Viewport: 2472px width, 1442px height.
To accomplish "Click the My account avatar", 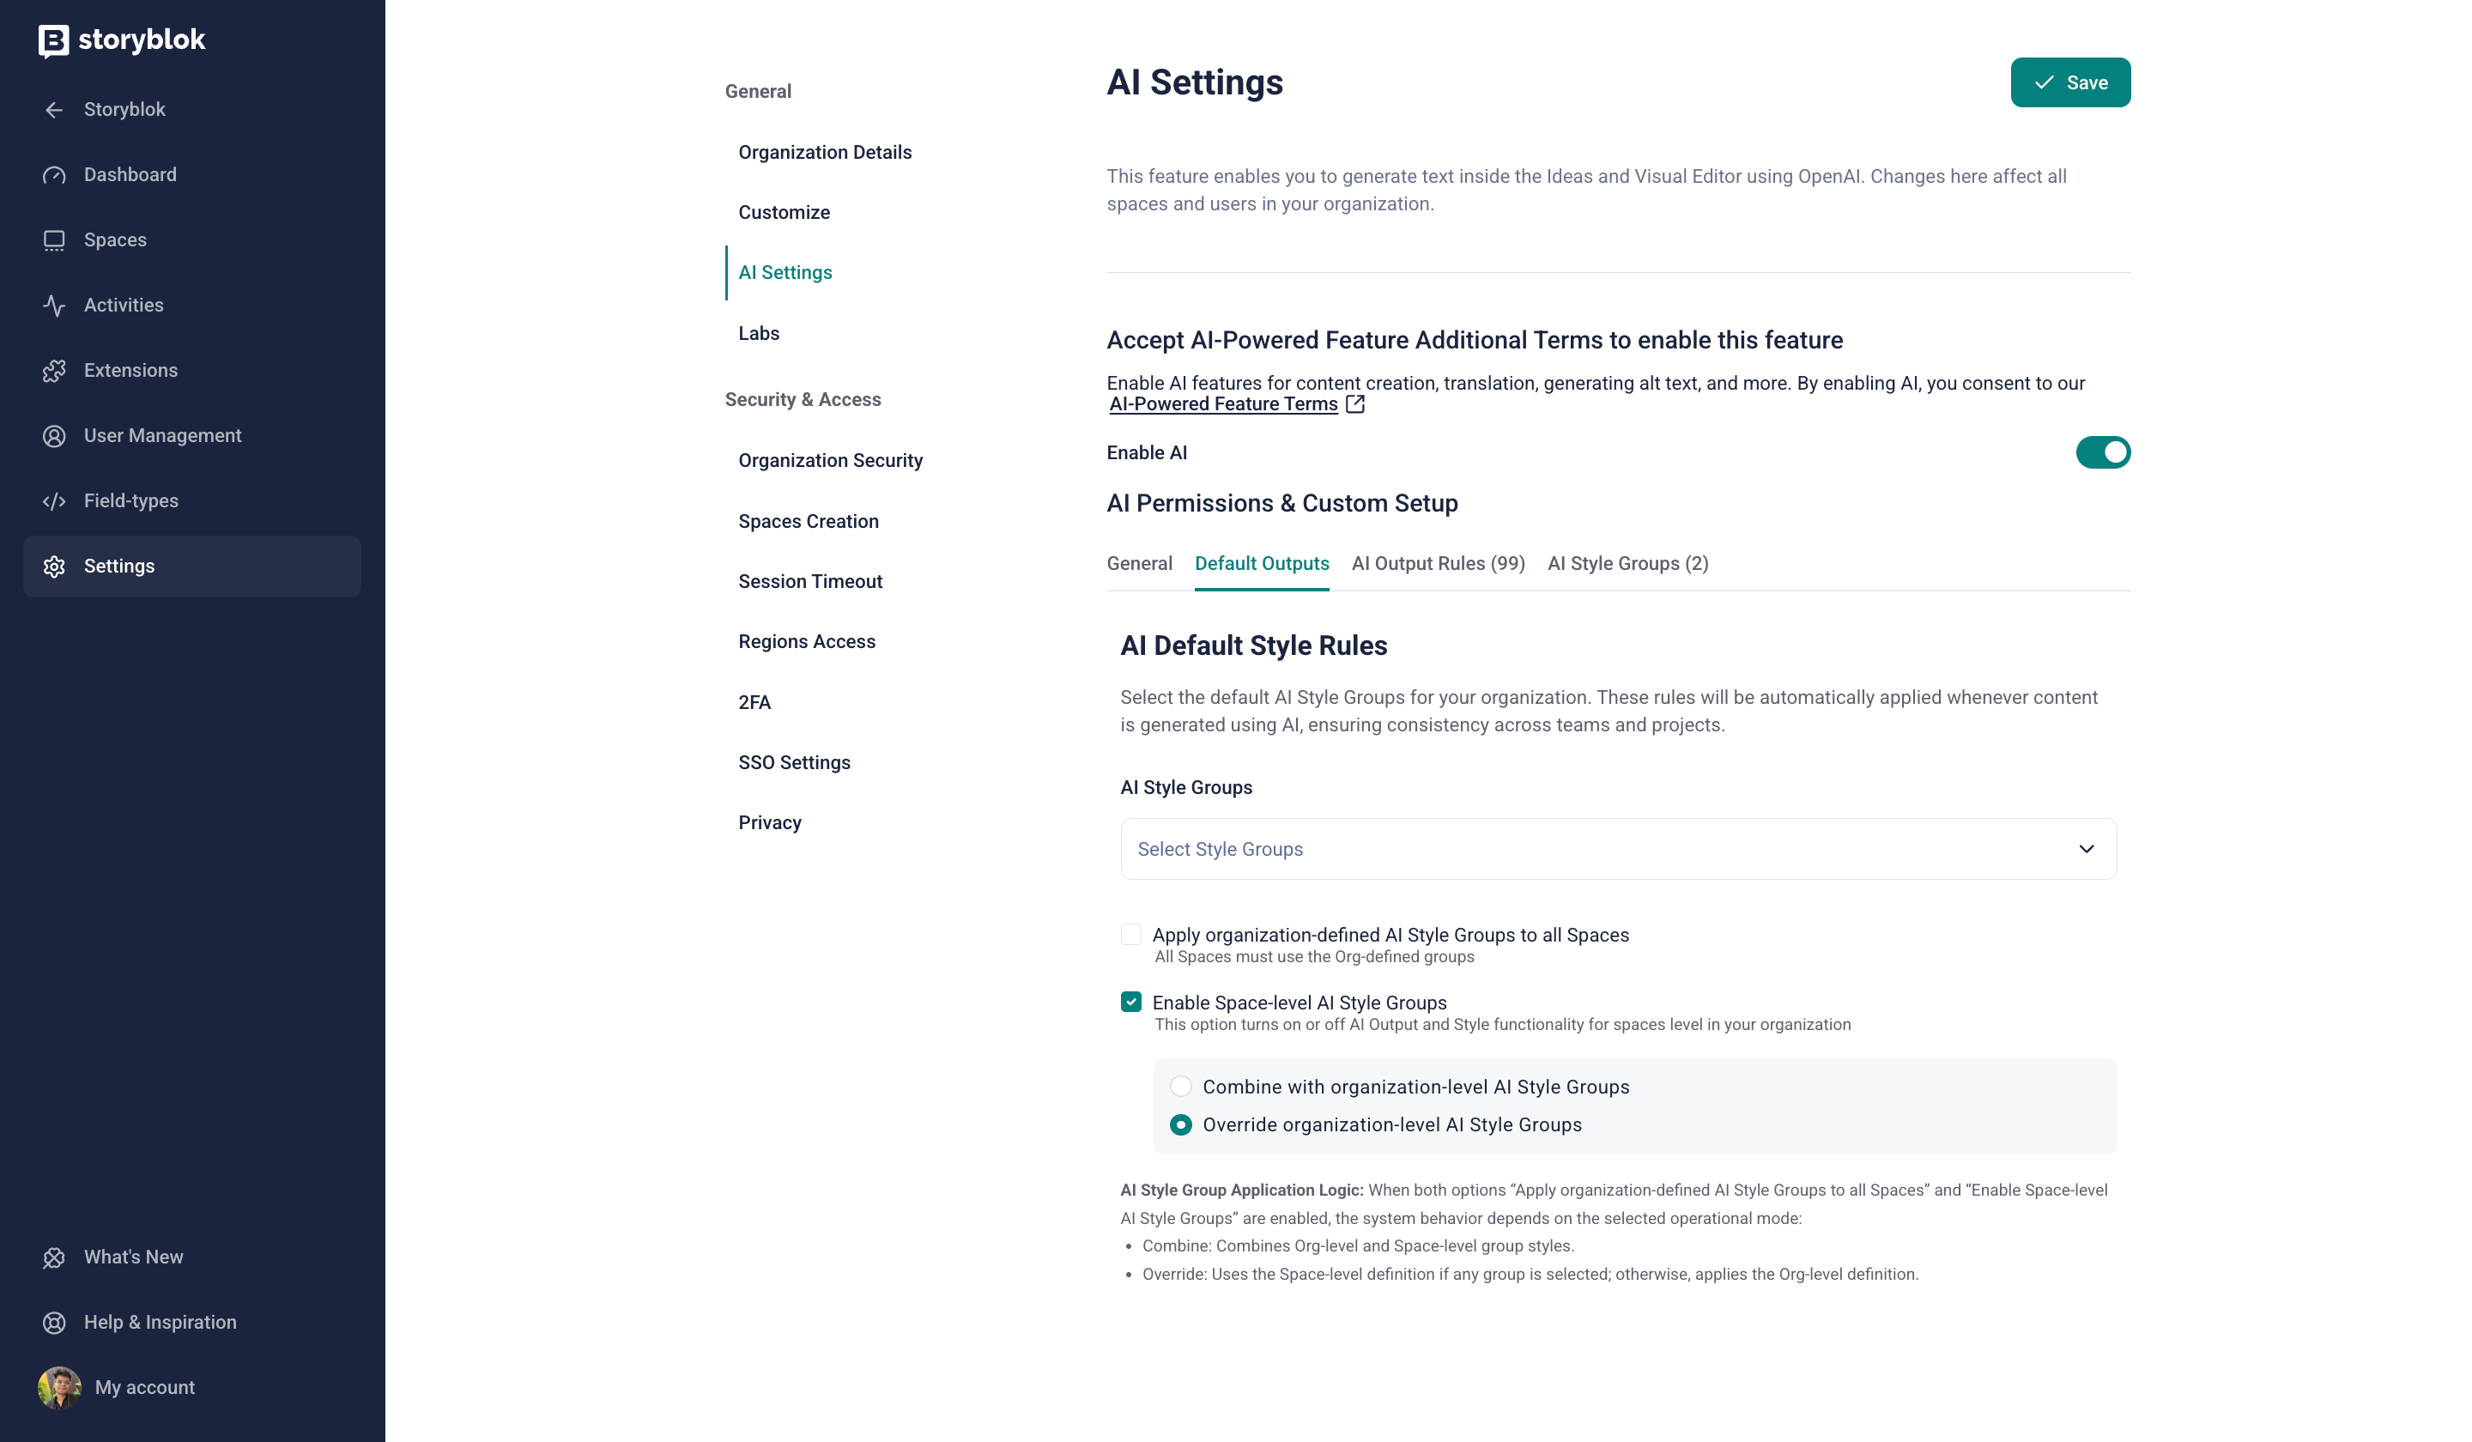I will click(x=59, y=1387).
